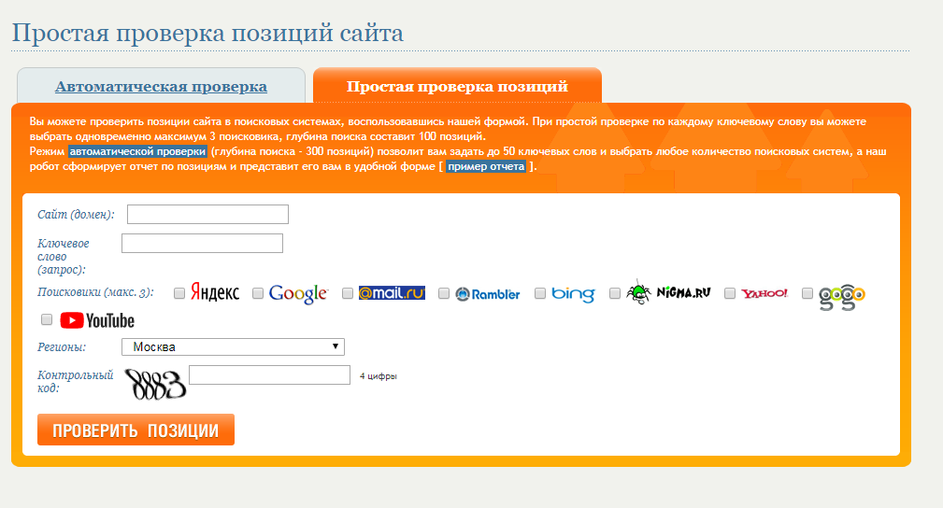
Task: Click the captcha image 8883
Action: pos(155,384)
